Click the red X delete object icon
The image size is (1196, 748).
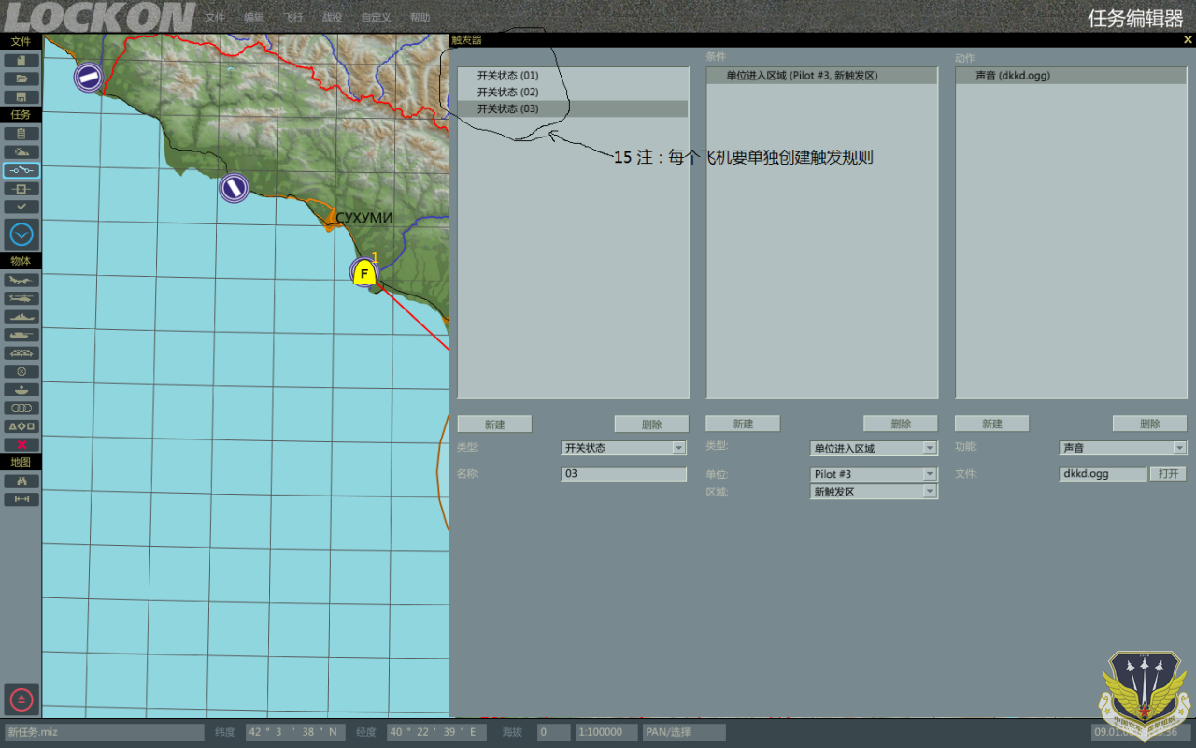point(21,445)
